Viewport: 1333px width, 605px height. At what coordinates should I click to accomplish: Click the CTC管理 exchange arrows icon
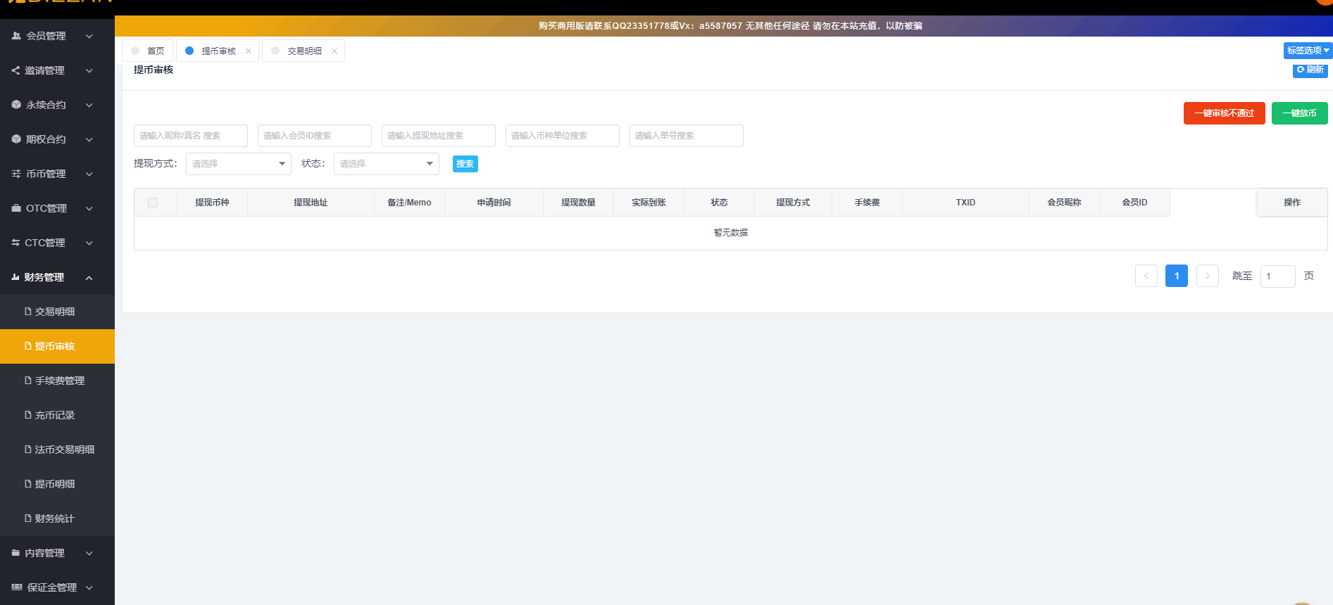15,243
